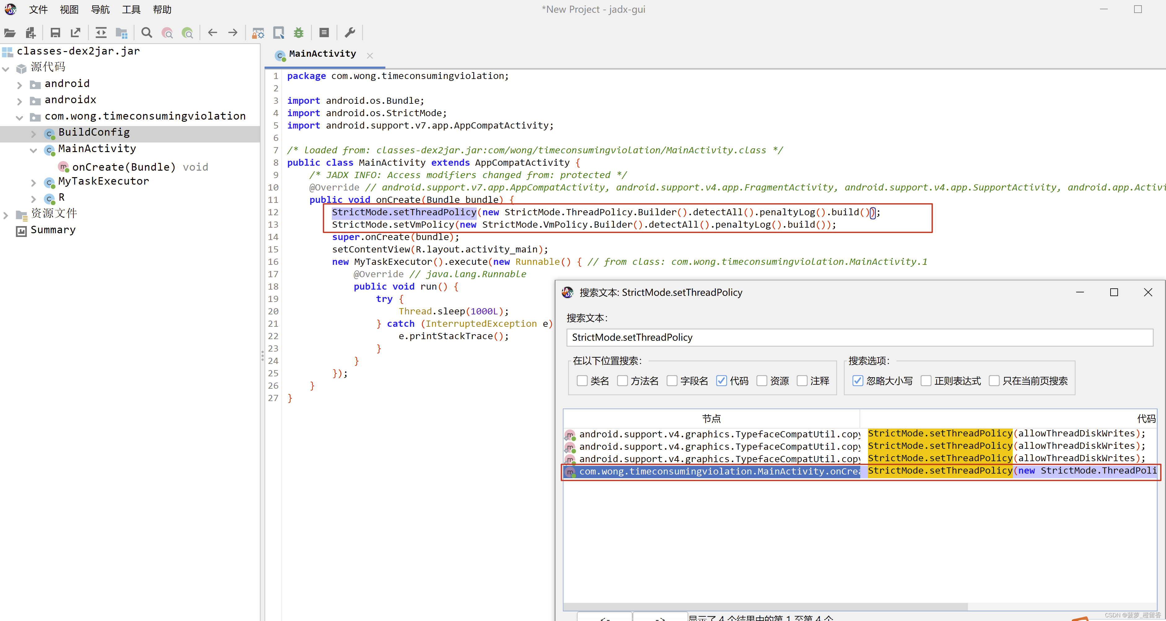Go back with the left arrow icon
Viewport: 1166px width, 621px height.
(212, 33)
